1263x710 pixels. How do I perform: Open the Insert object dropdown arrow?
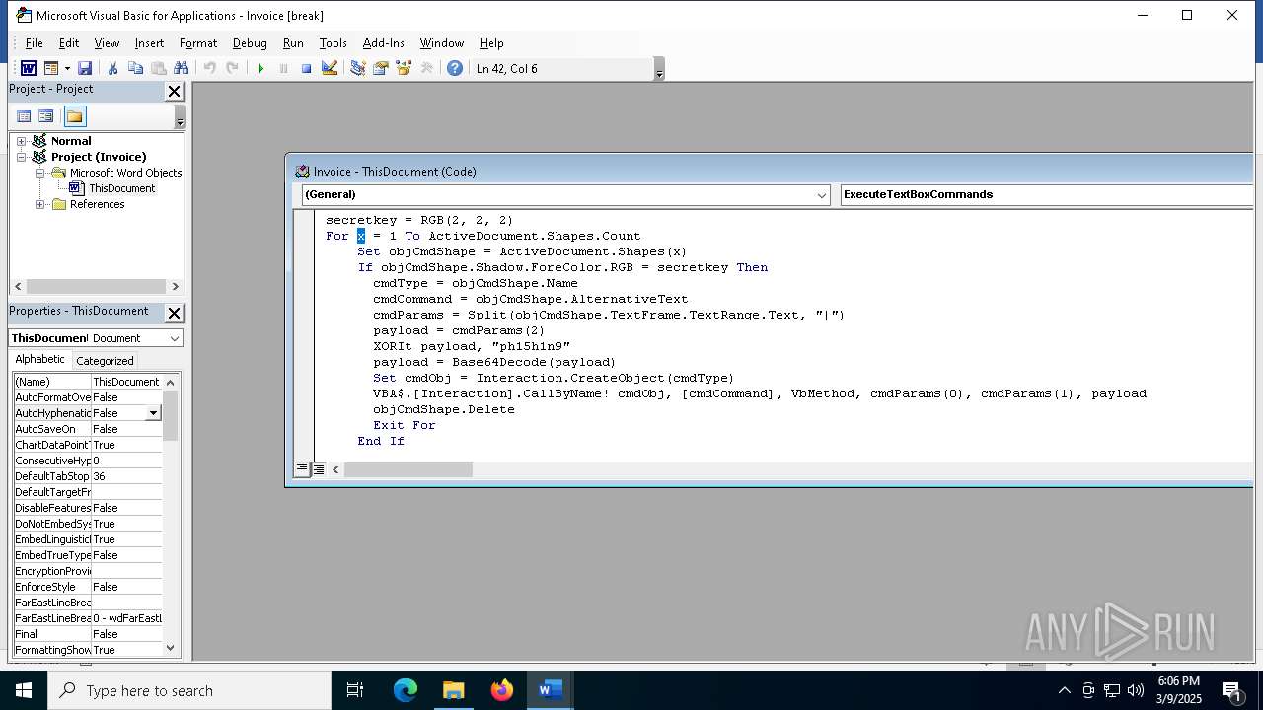pos(67,68)
